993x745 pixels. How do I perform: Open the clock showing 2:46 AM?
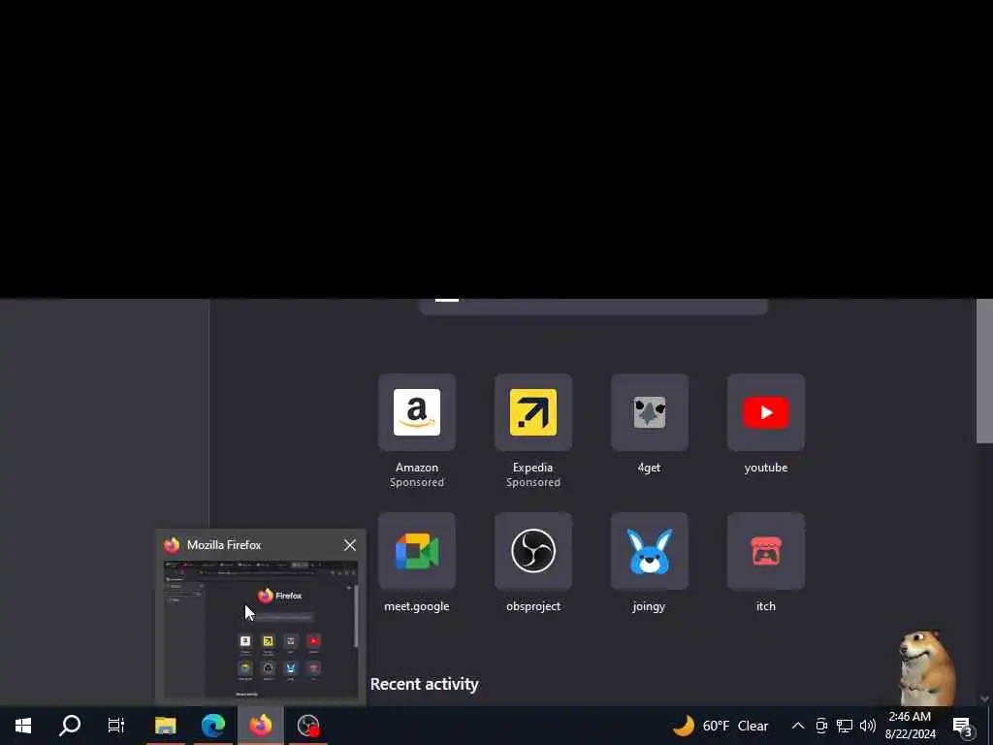tap(910, 726)
